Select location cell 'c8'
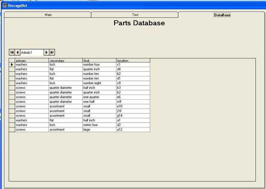Viewport: 266px width, 189px height. click(133, 83)
